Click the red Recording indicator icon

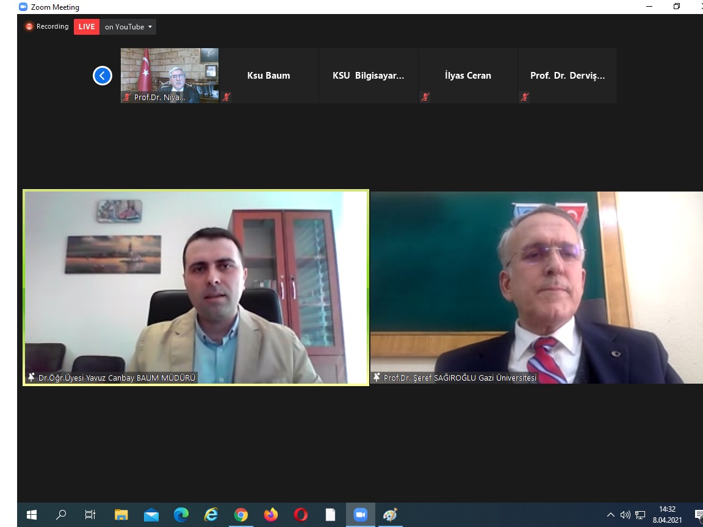[x=29, y=26]
